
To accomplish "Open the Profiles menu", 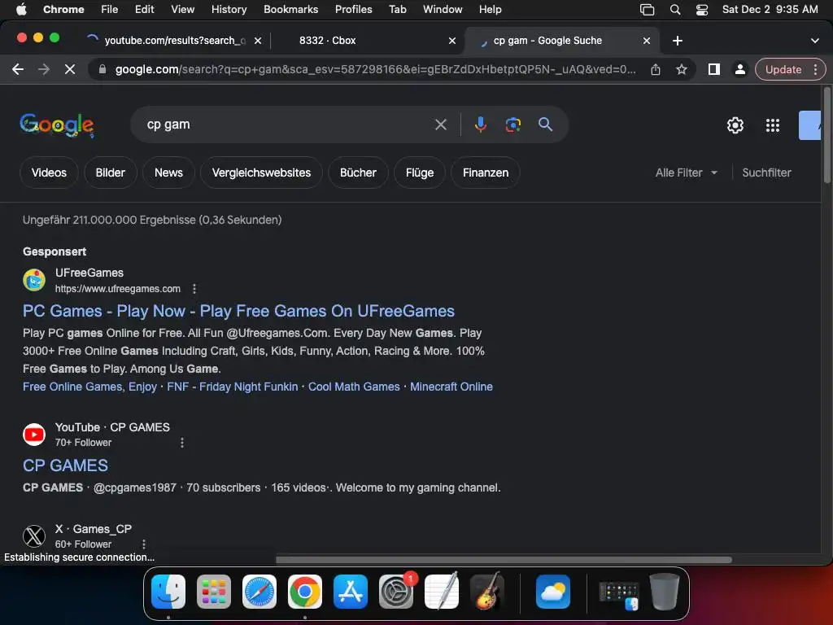I will [353, 10].
